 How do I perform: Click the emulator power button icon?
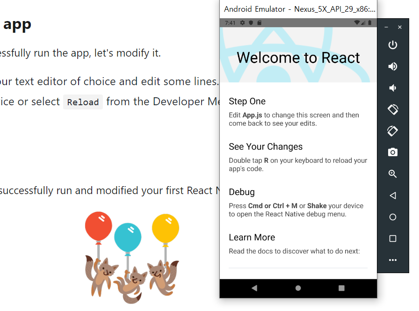click(392, 44)
